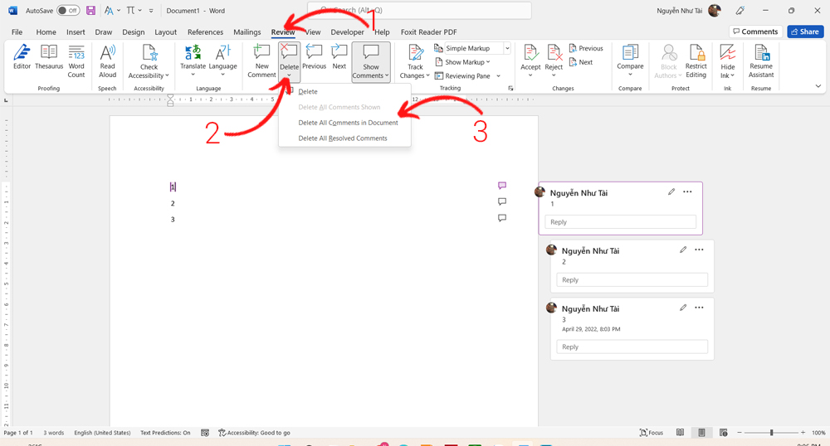
Task: Click the zoom slider handle
Action: [771, 433]
